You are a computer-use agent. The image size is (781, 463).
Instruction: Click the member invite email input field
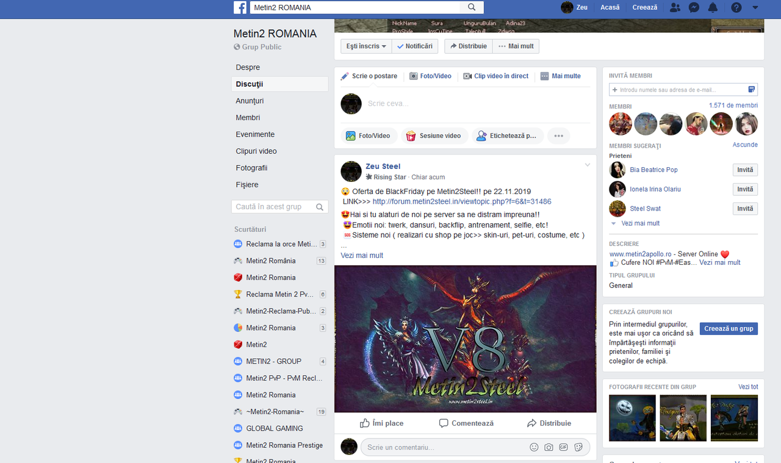(x=671, y=89)
